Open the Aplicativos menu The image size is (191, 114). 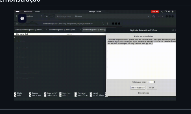pyautogui.click(x=28, y=12)
